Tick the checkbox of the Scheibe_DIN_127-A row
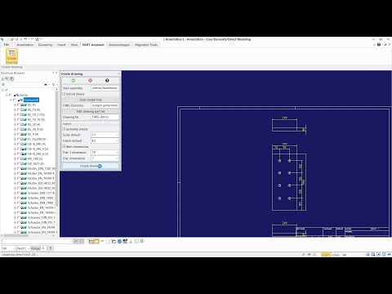 click(19, 193)
